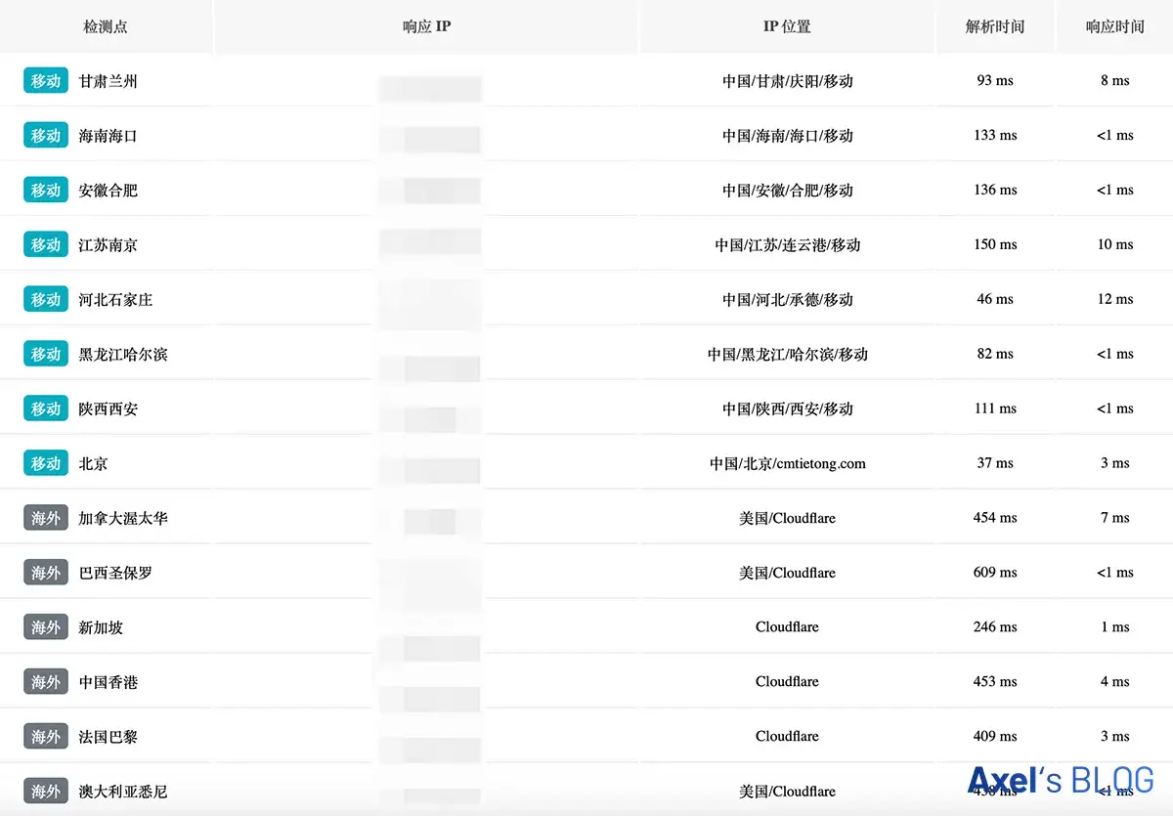
Task: Click the 移动 badge next to 甘肃兰州
Action: (x=46, y=81)
